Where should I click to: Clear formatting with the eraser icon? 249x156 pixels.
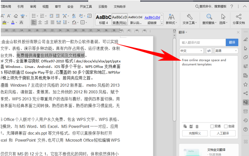[15, 16]
